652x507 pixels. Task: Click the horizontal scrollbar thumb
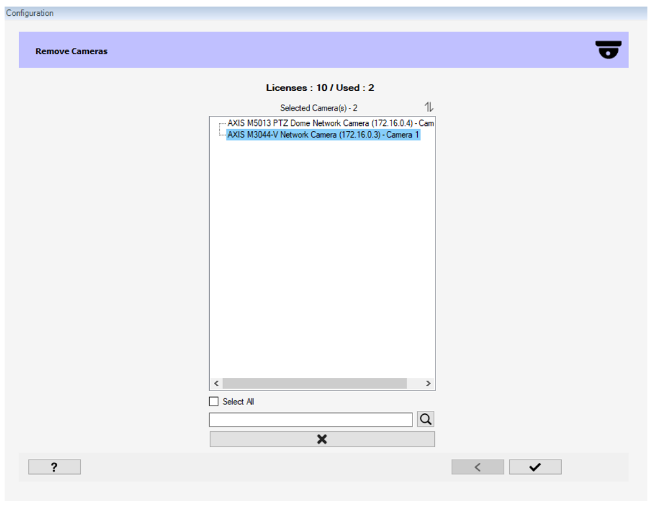pyautogui.click(x=314, y=383)
